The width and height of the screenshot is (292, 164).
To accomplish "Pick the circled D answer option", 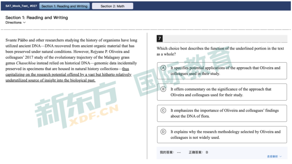I will (x=163, y=132).
